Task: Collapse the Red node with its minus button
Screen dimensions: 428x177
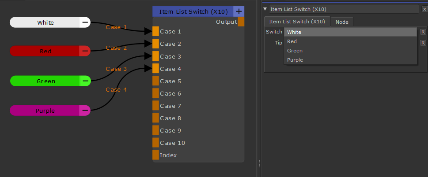Action: click(85, 52)
